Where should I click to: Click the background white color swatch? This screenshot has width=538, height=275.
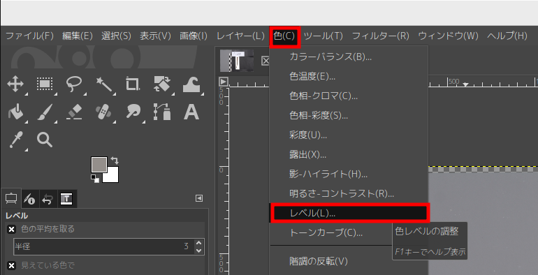point(113,177)
